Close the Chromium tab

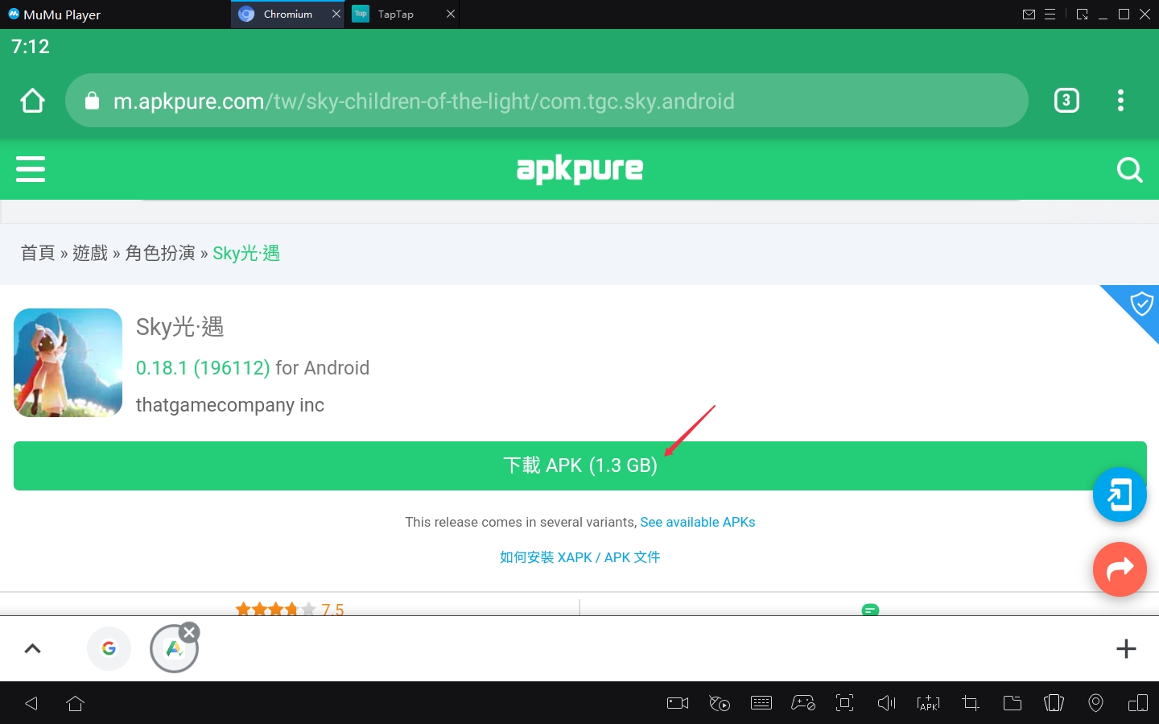336,14
